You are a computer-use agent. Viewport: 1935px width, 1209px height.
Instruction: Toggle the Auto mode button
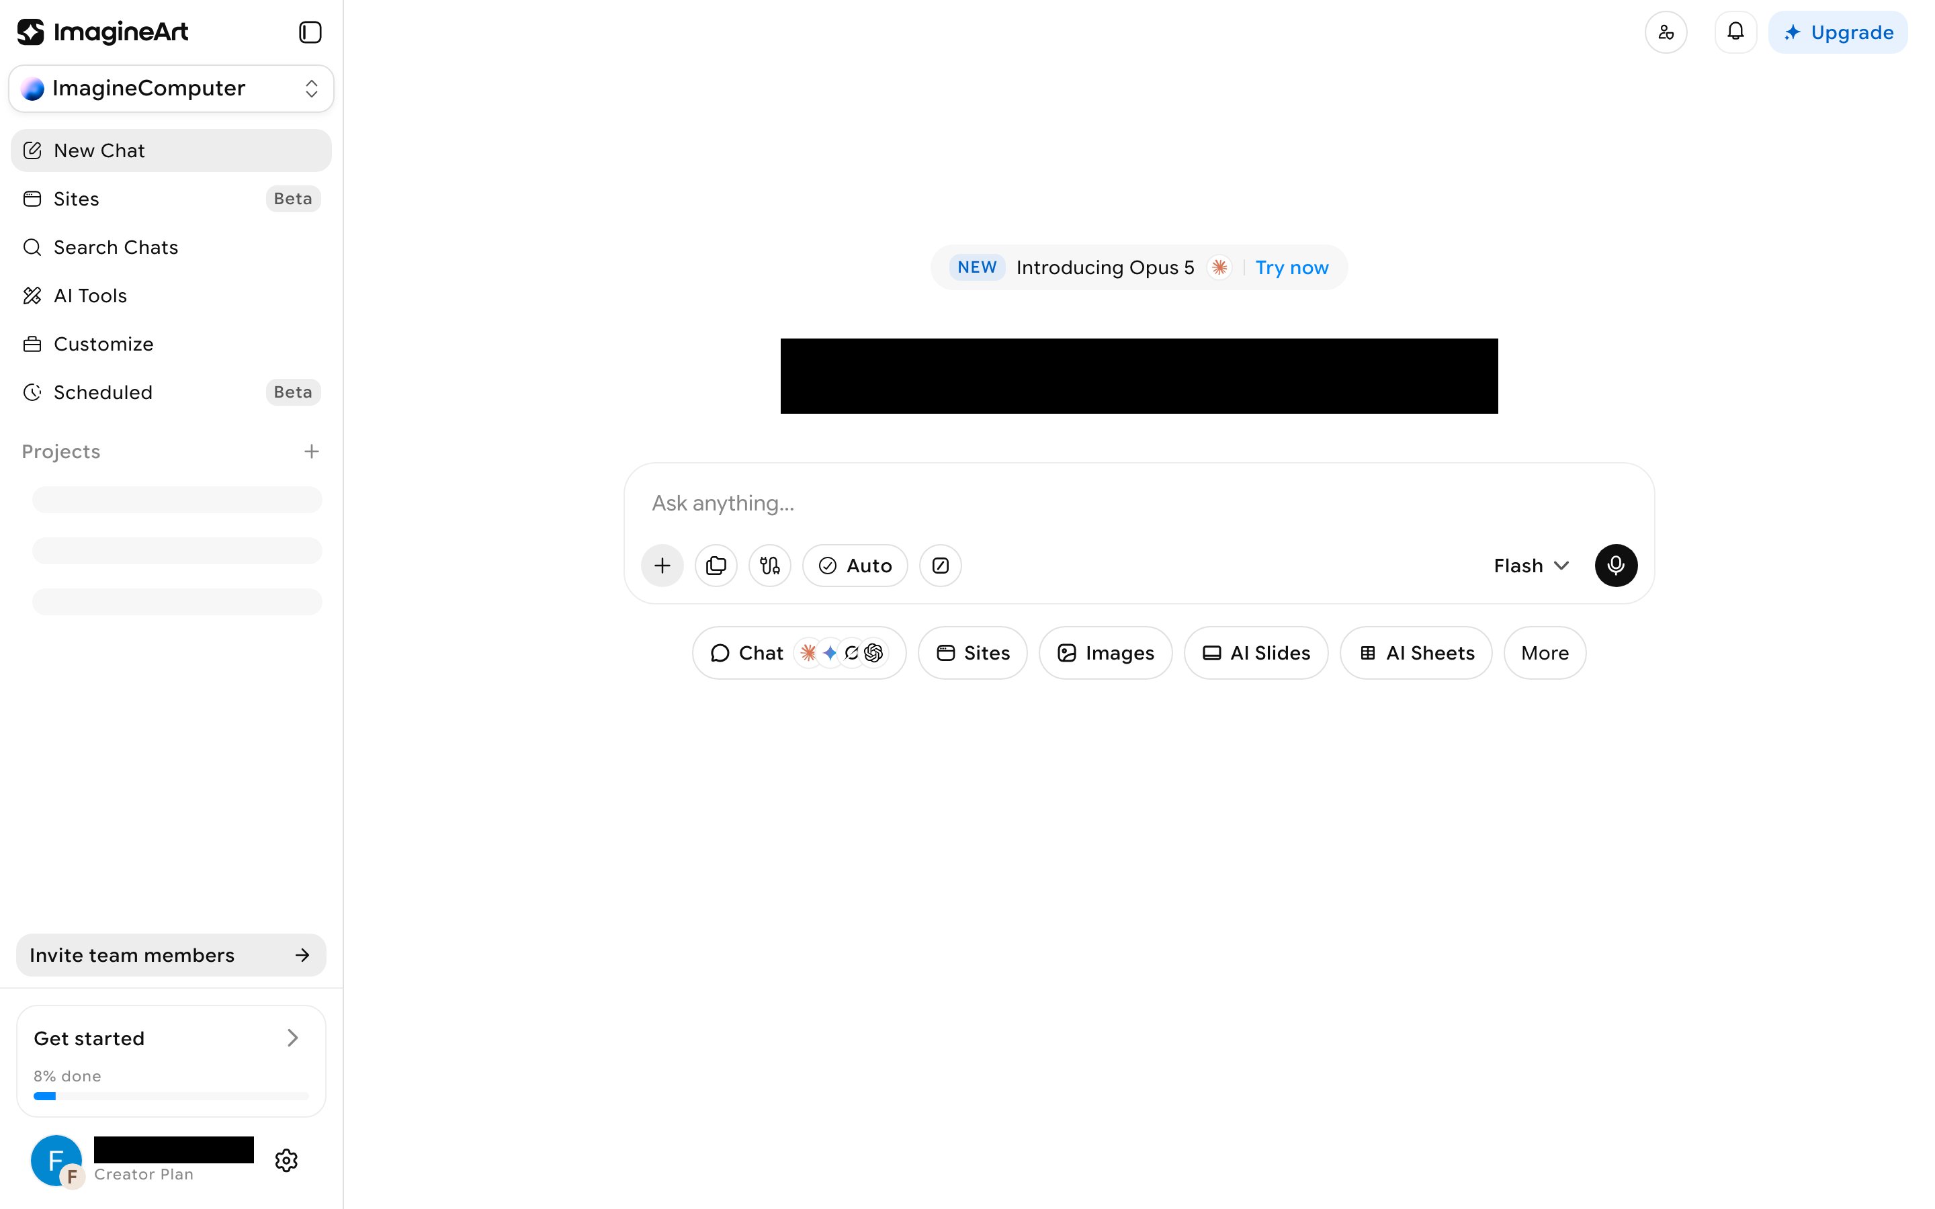click(x=855, y=566)
